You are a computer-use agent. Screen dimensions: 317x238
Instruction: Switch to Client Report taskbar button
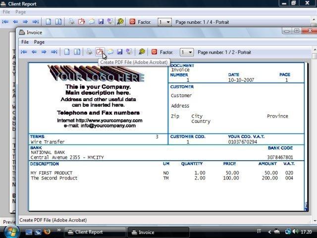(x=95, y=232)
